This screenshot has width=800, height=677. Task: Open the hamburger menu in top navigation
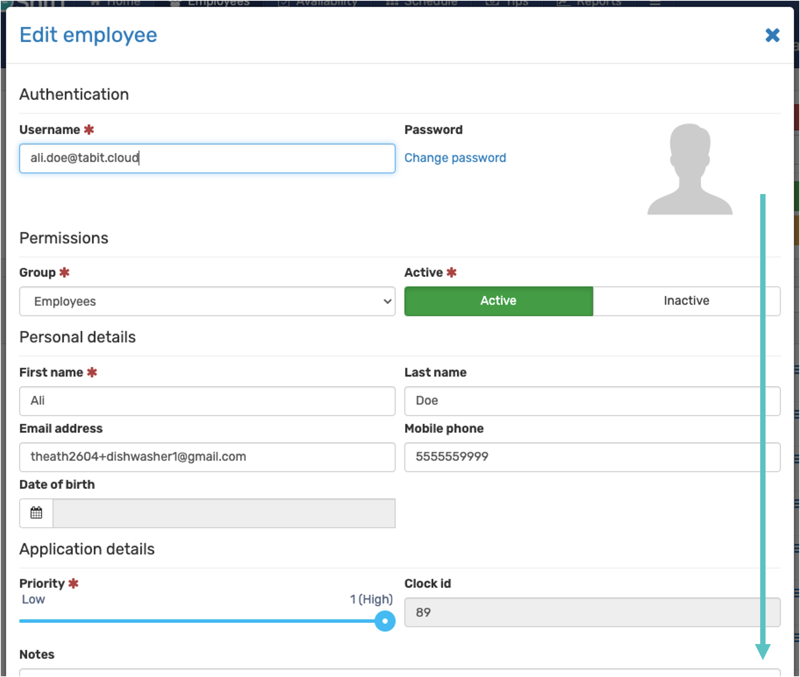[655, 3]
